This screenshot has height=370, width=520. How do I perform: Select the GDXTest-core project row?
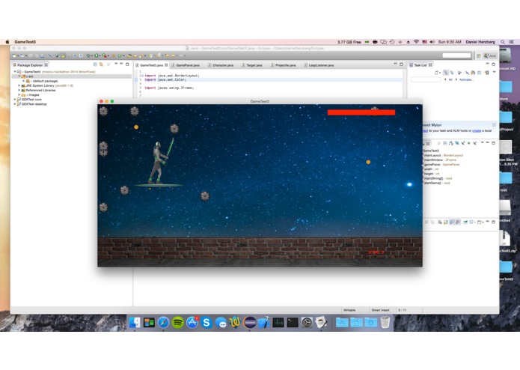[x=29, y=100]
